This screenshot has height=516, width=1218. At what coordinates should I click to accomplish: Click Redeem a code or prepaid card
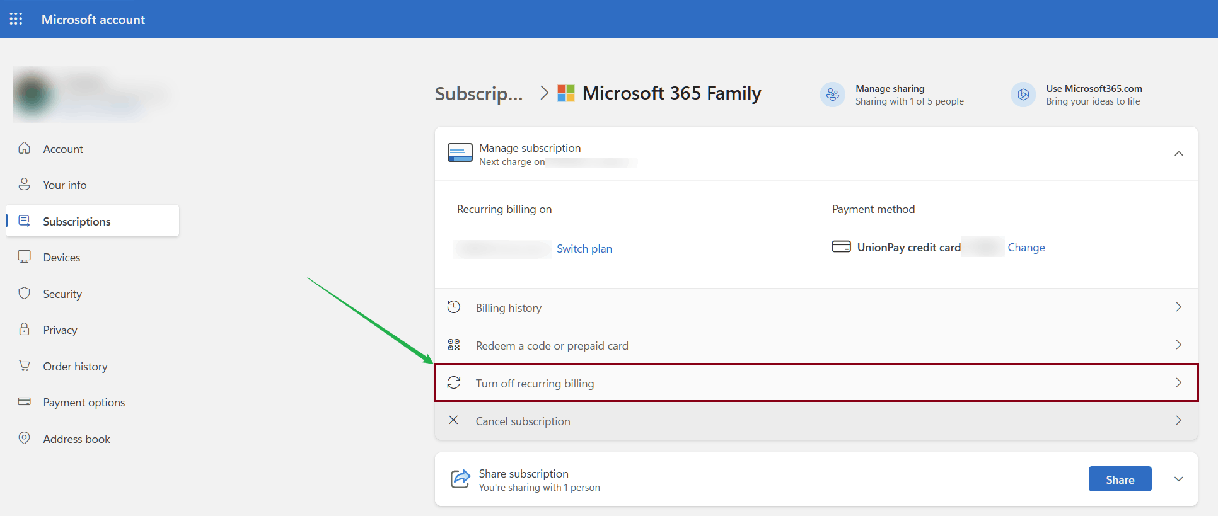[816, 345]
